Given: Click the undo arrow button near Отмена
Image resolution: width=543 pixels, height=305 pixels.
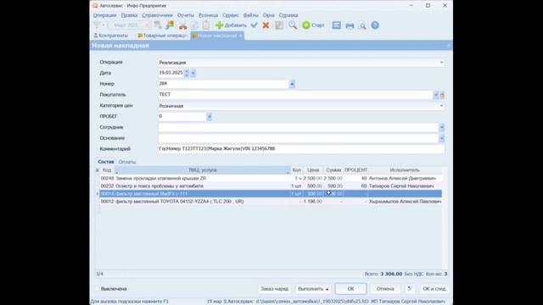Looking at the screenshot, I should 410,289.
